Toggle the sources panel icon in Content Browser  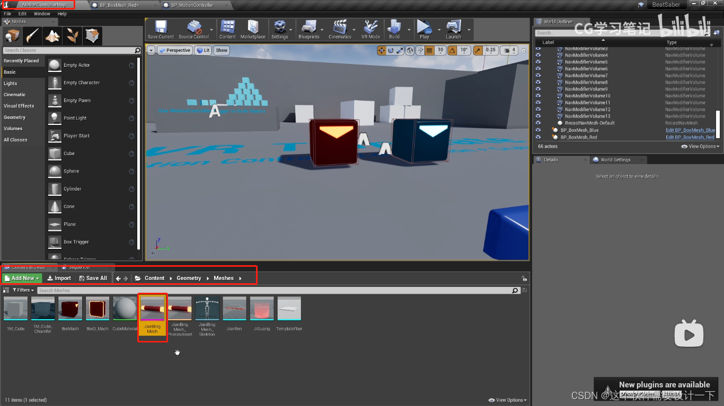[x=6, y=290]
